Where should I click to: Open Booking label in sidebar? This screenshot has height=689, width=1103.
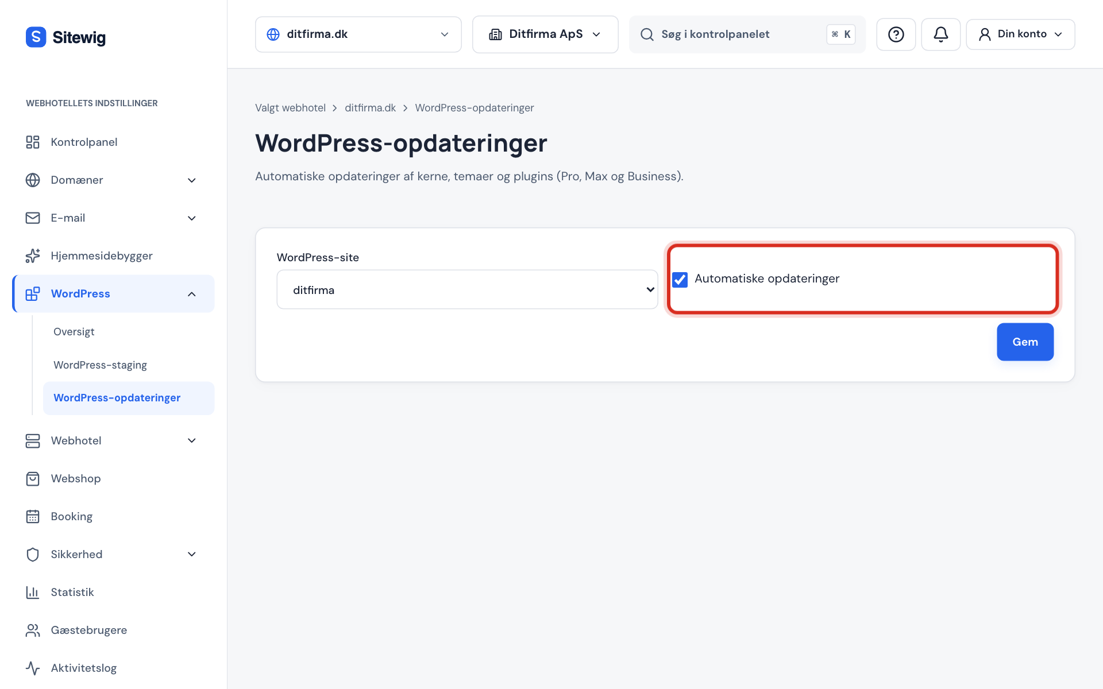pyautogui.click(x=72, y=517)
